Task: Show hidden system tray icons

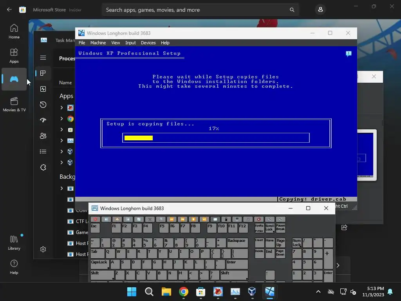Action: (x=318, y=292)
